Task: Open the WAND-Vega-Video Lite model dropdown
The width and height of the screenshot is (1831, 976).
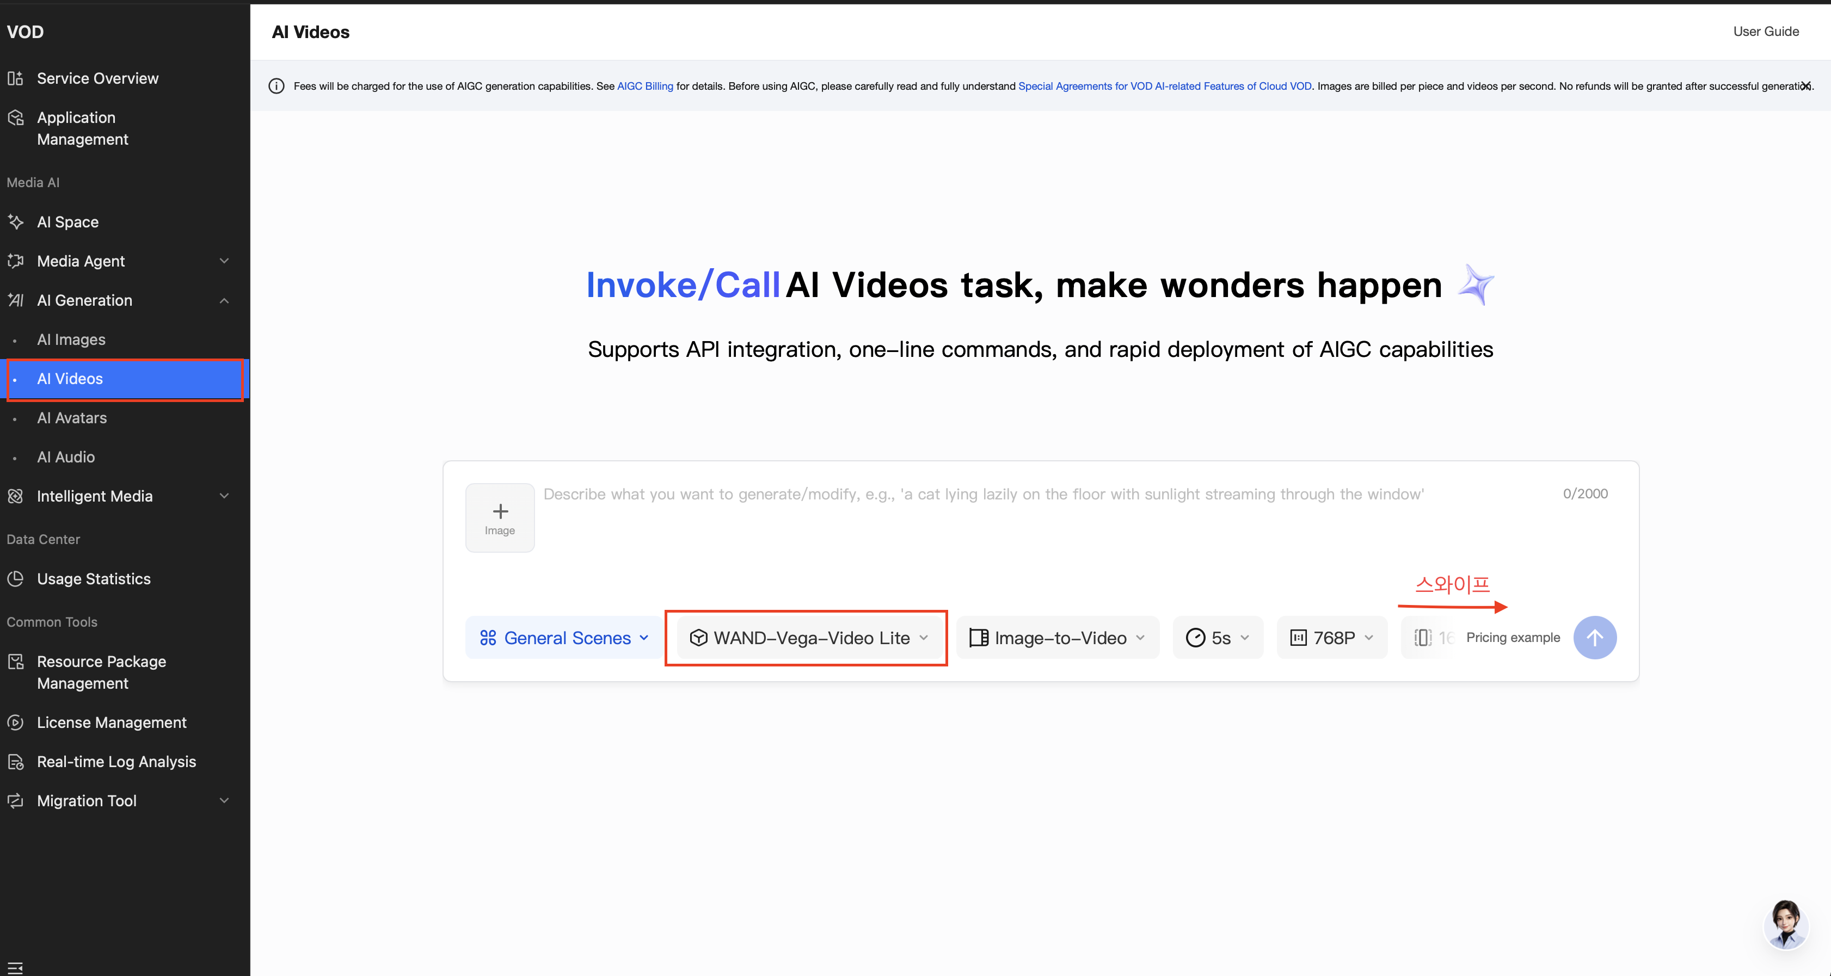Action: pos(809,637)
